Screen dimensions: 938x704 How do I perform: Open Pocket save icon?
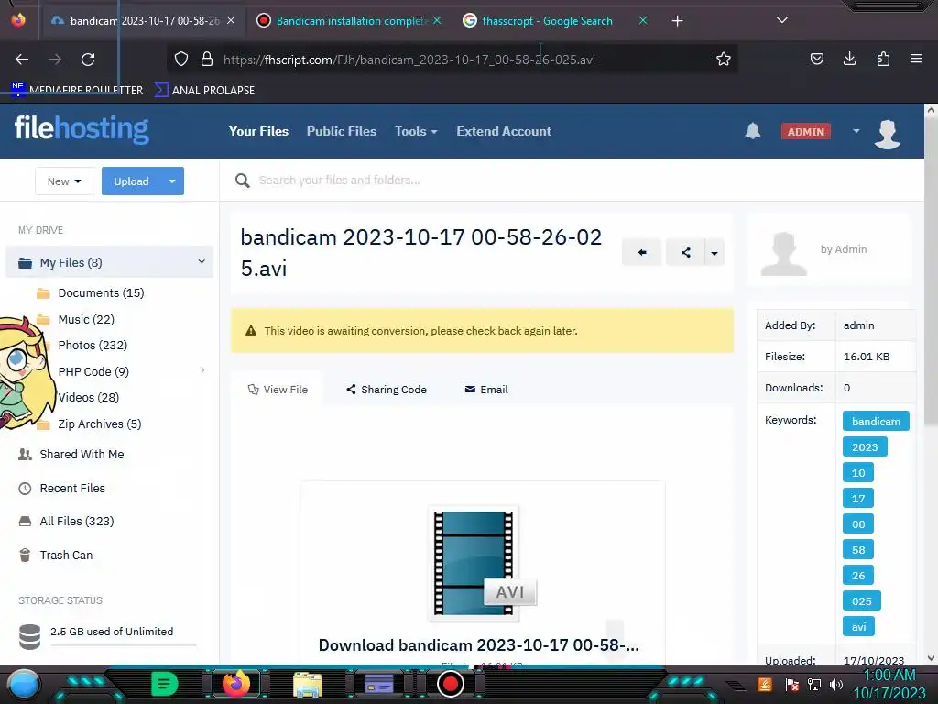point(816,60)
